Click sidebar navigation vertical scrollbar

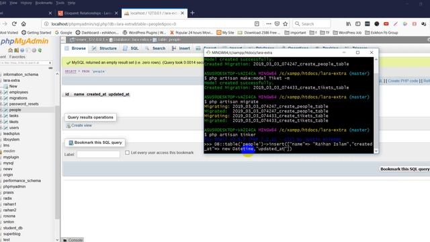tap(57, 162)
